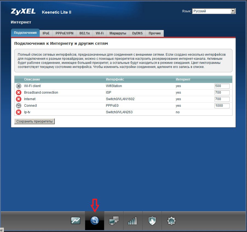Select the 802.1x tab
The height and width of the screenshot is (232, 247).
[x=84, y=33]
